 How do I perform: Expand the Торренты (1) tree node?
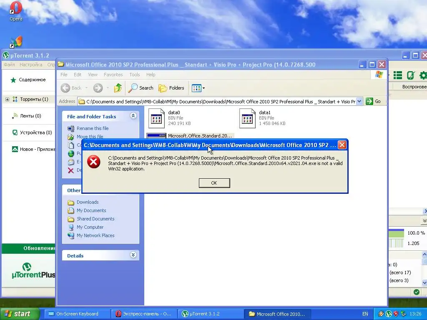point(8,99)
